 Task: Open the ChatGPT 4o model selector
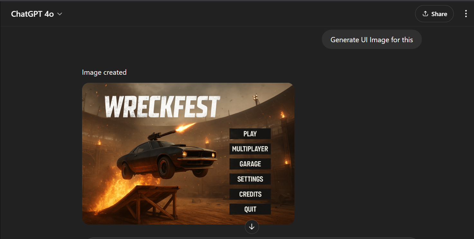click(x=36, y=14)
